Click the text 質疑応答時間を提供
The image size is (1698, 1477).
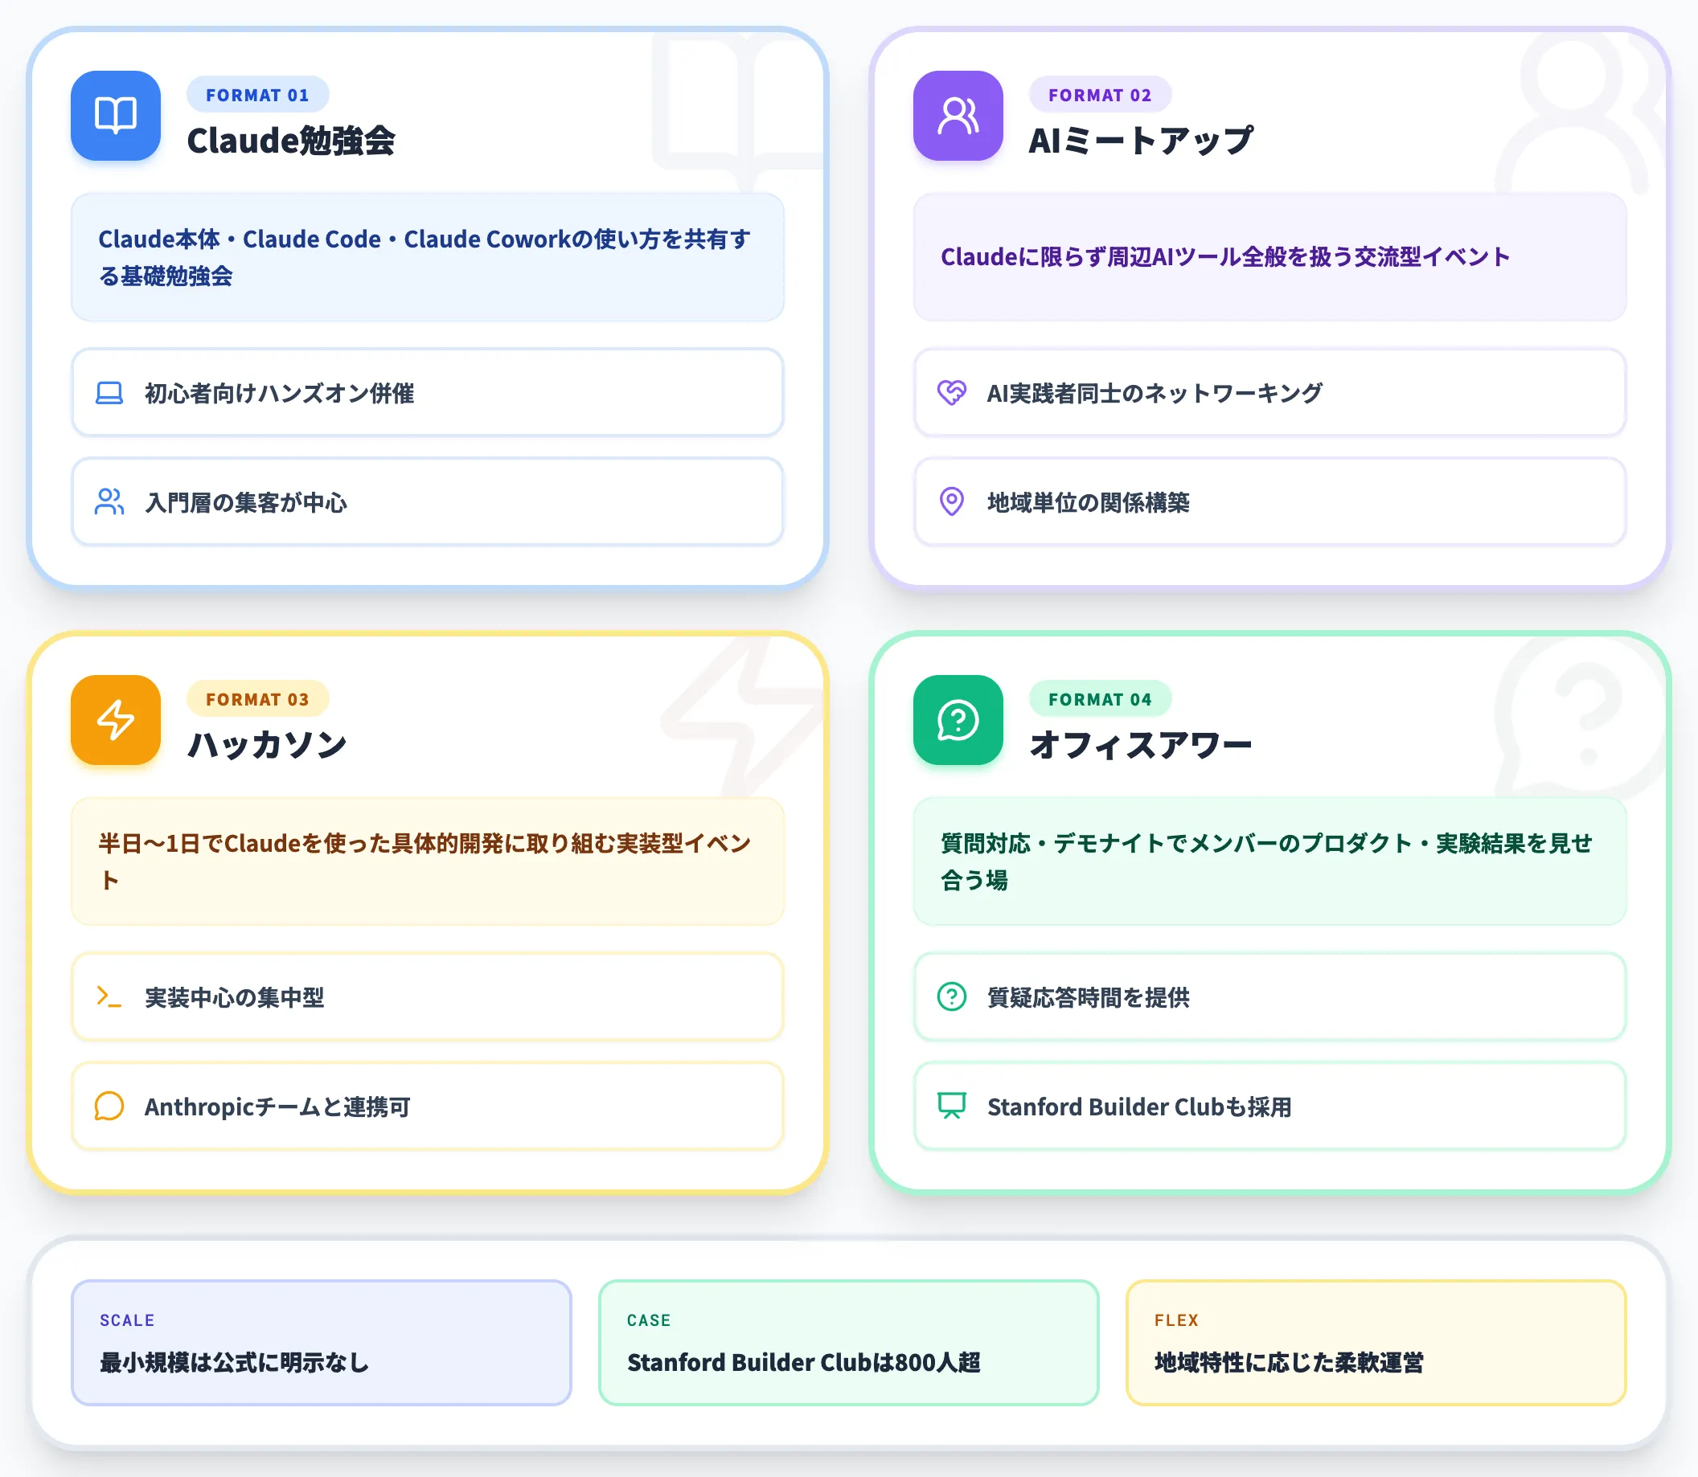(1088, 998)
